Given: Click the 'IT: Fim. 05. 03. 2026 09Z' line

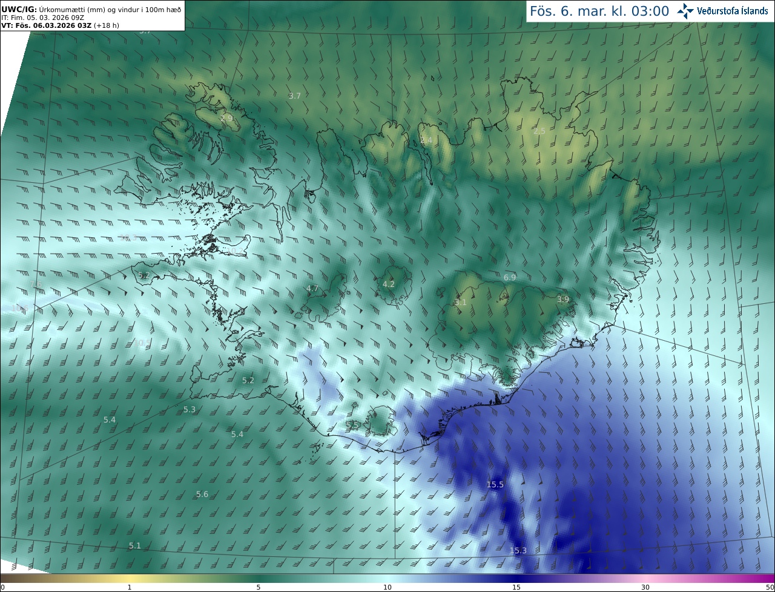Looking at the screenshot, I should click(x=42, y=18).
